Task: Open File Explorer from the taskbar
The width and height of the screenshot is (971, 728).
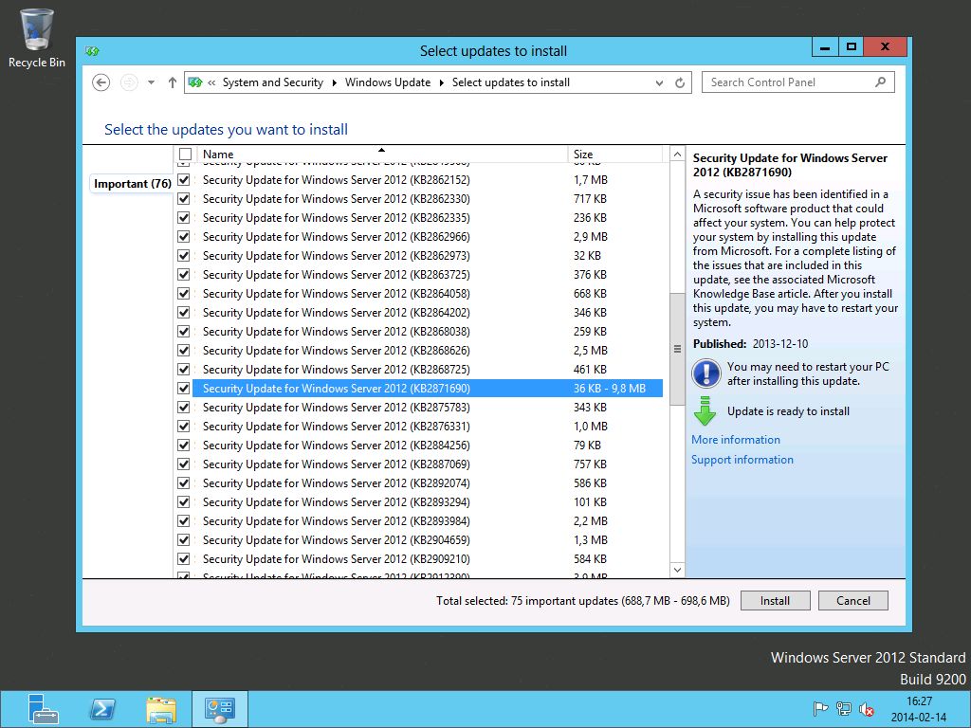Action: coord(161,709)
